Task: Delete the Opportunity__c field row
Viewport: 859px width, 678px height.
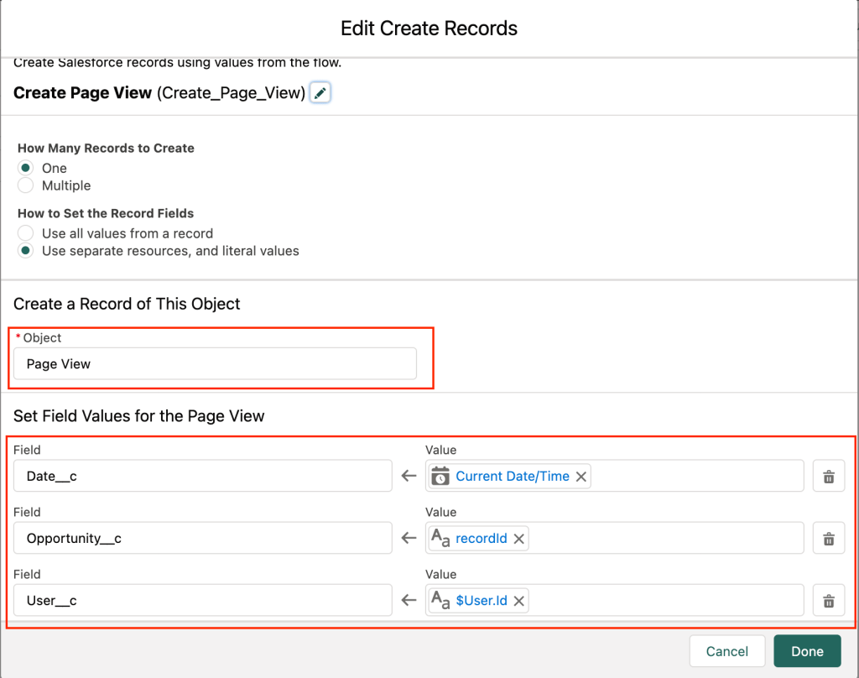Action: click(x=828, y=539)
